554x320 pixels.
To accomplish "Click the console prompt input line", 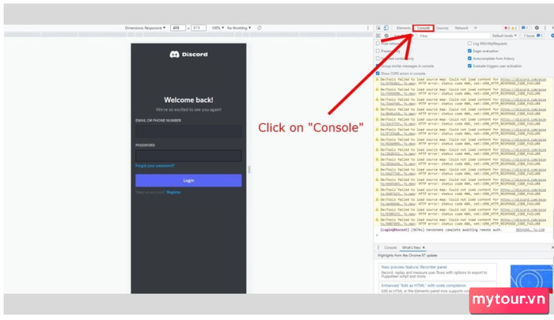I will pos(463,235).
